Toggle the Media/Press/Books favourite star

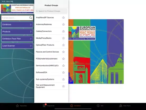(x=63, y=38)
